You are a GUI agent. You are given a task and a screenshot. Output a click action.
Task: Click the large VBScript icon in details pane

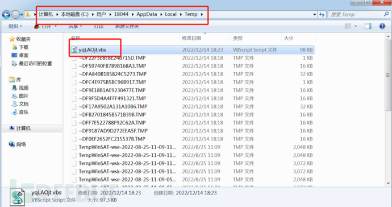tap(18, 197)
